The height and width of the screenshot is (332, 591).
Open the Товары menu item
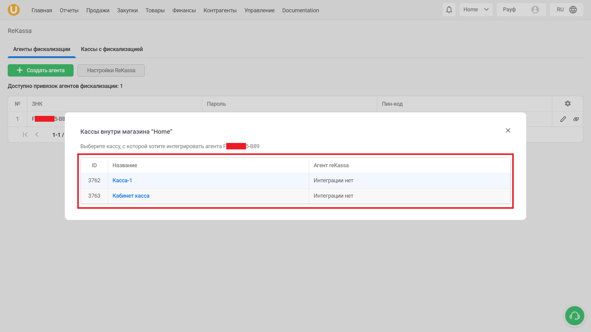(155, 10)
